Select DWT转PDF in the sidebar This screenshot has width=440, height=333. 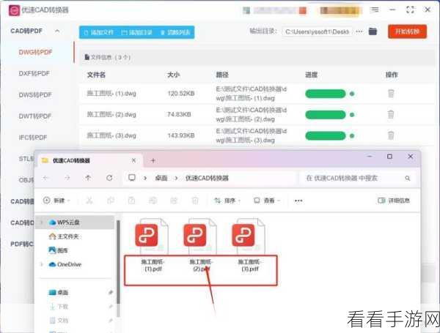[35, 116]
